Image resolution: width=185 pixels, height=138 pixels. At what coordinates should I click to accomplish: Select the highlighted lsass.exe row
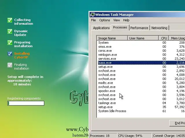[141, 63]
